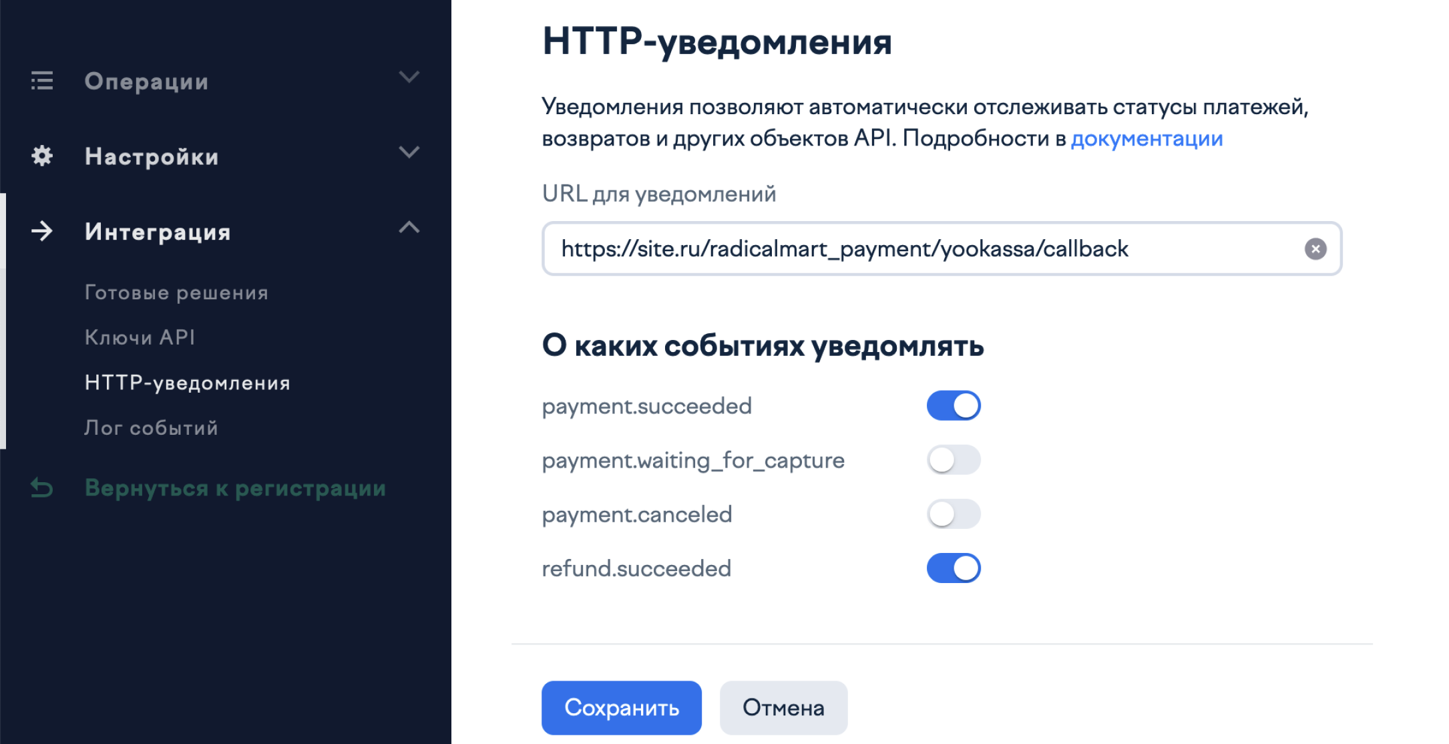
Task: Select HTTP-уведомления in sidebar
Action: click(188, 383)
